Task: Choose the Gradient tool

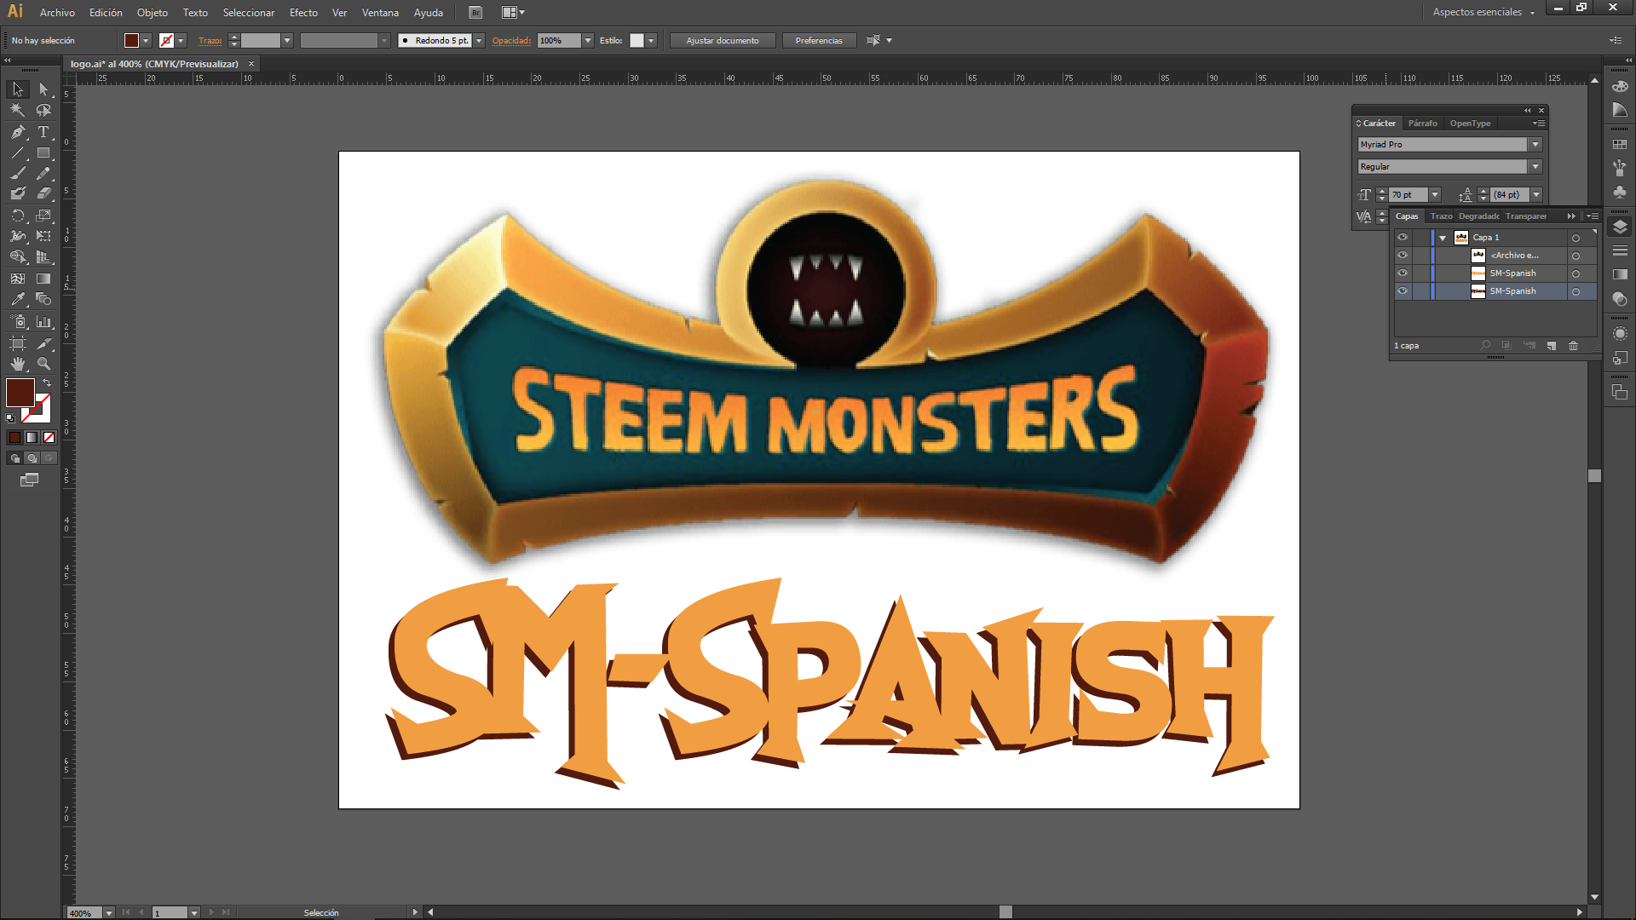Action: click(x=43, y=279)
